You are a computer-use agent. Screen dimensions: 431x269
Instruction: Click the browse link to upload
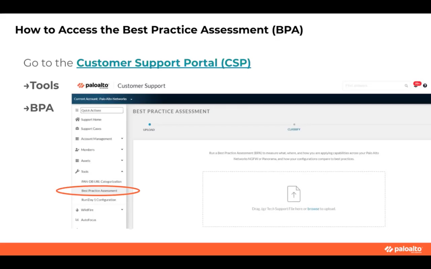tap(314, 209)
